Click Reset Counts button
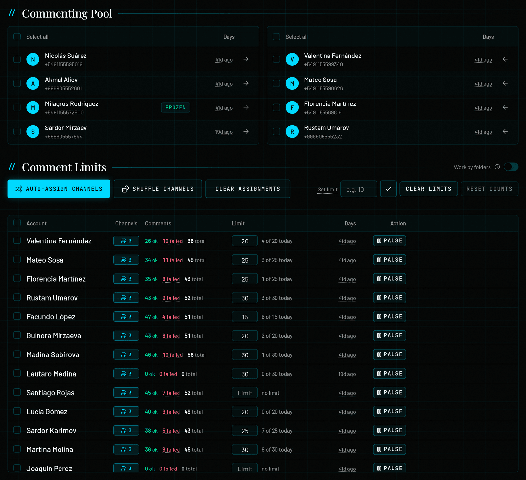 coord(490,189)
